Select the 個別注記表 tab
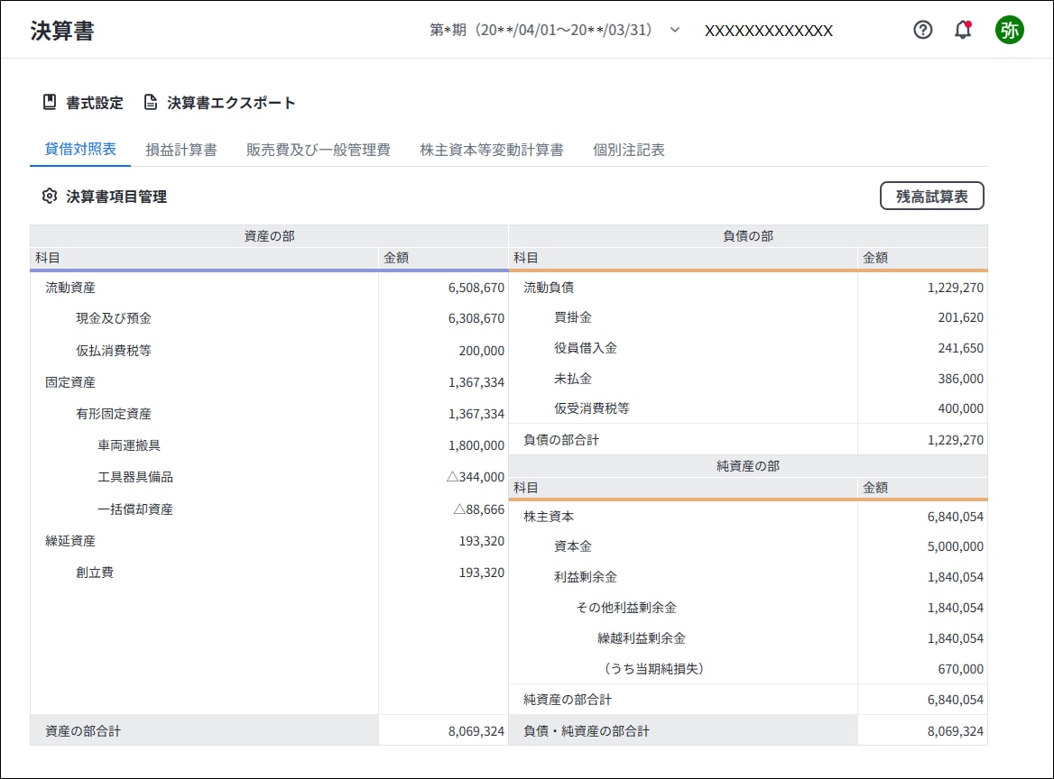This screenshot has height=779, width=1054. click(628, 150)
